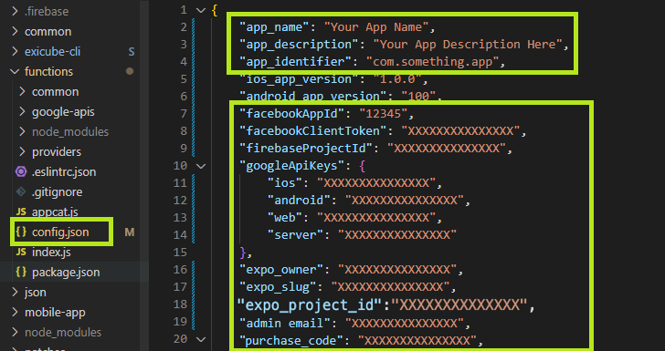Expand the top-level common folder
The height and width of the screenshot is (351, 665).
[x=16, y=31]
